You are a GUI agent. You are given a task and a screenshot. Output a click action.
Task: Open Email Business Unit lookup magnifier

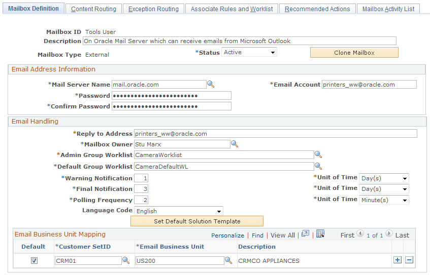[x=228, y=260]
